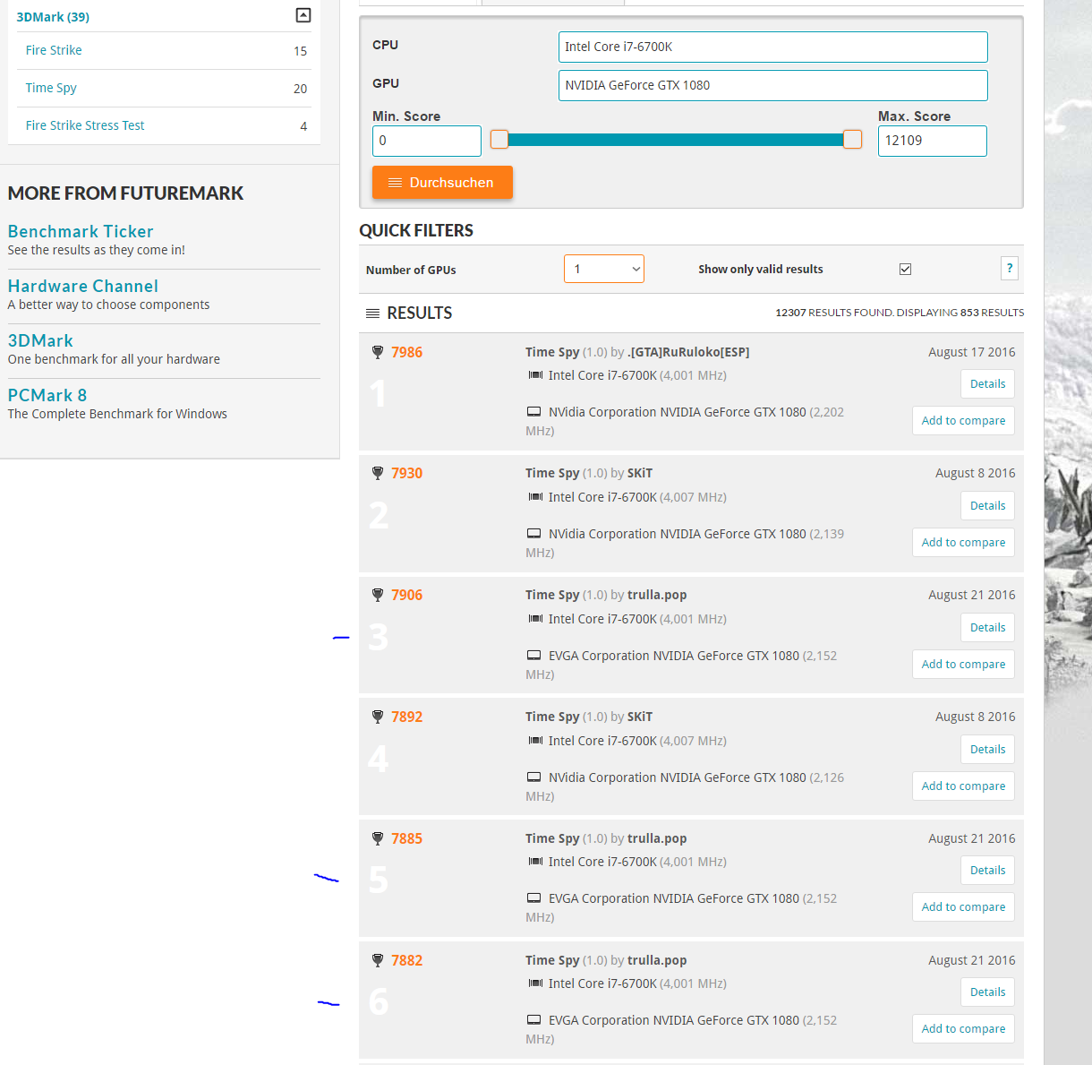Add the 7892 result to compare
Image resolution: width=1092 pixels, height=1065 pixels.
[x=963, y=786]
